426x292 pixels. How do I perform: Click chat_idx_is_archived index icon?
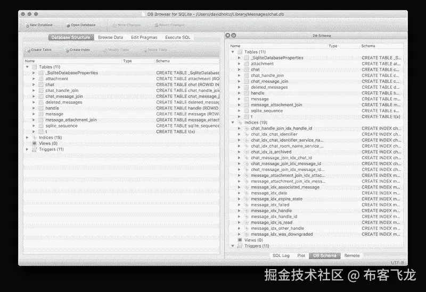click(x=247, y=152)
